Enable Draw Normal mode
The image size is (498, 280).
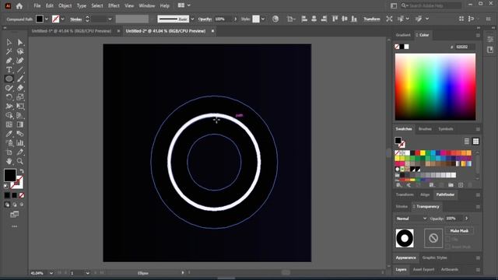[7, 205]
